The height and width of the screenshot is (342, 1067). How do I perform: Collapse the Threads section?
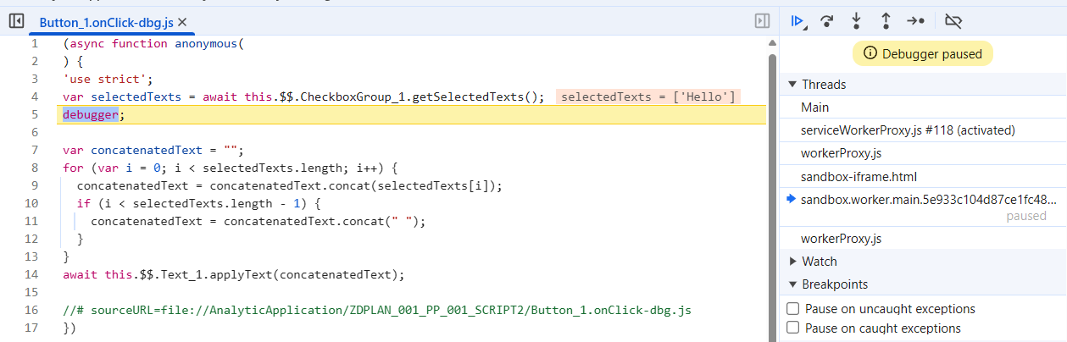(x=792, y=85)
